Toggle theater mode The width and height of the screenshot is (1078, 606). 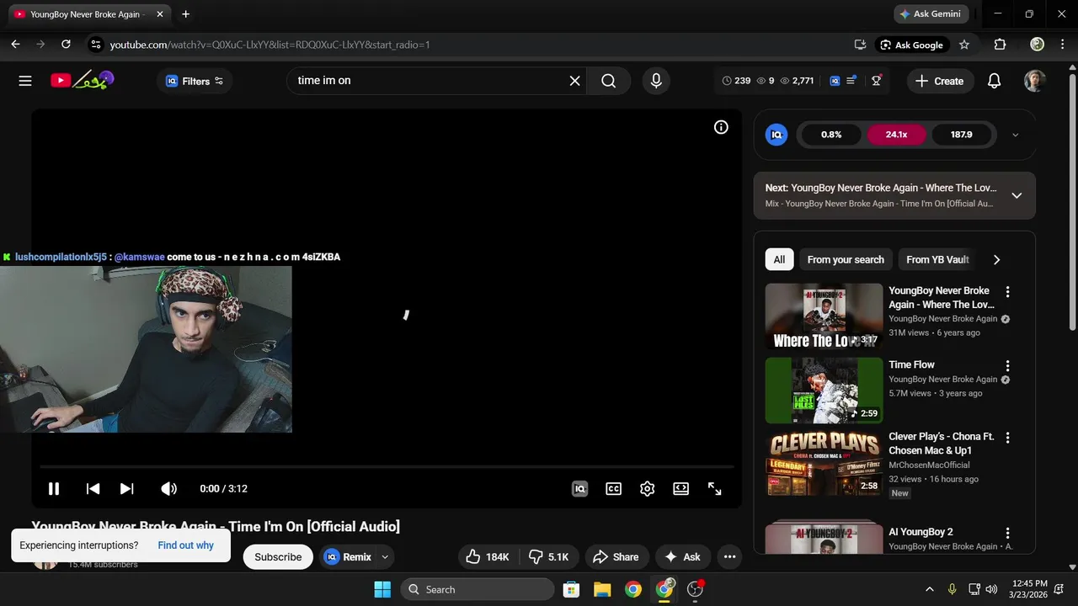(x=680, y=488)
